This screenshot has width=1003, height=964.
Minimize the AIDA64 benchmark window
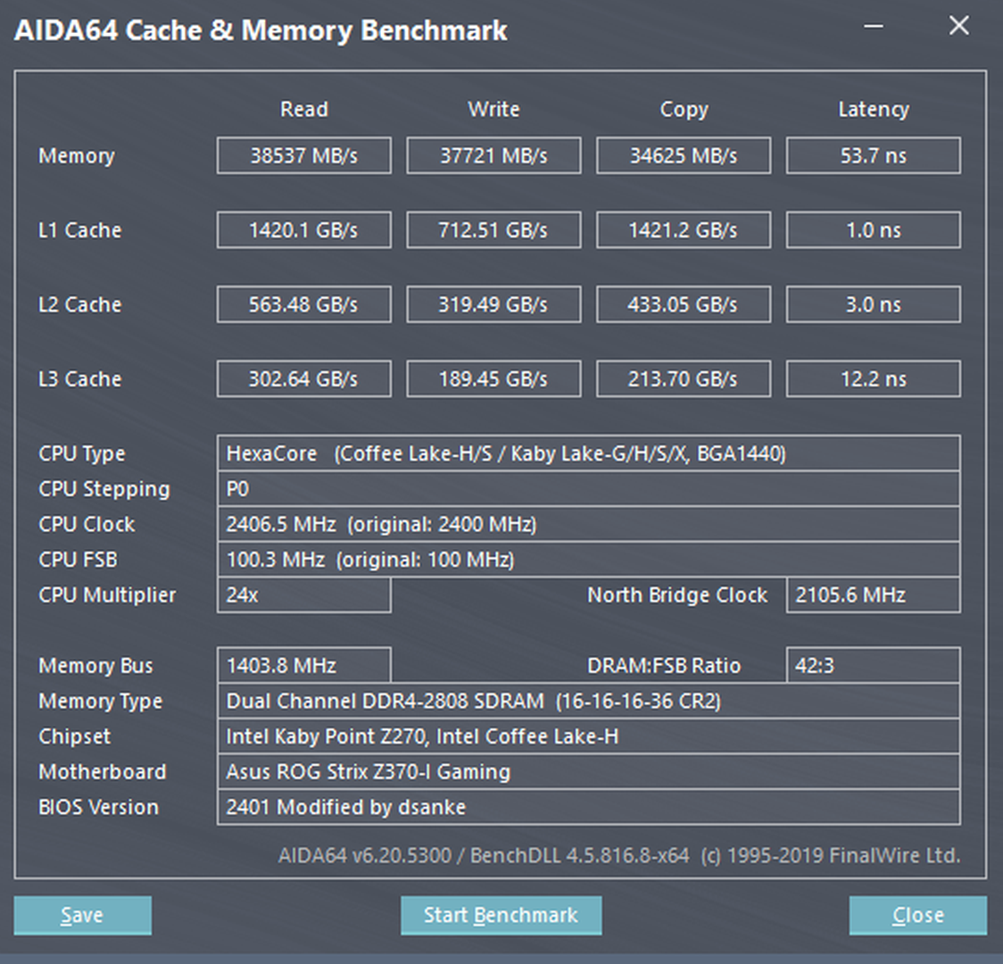[874, 26]
